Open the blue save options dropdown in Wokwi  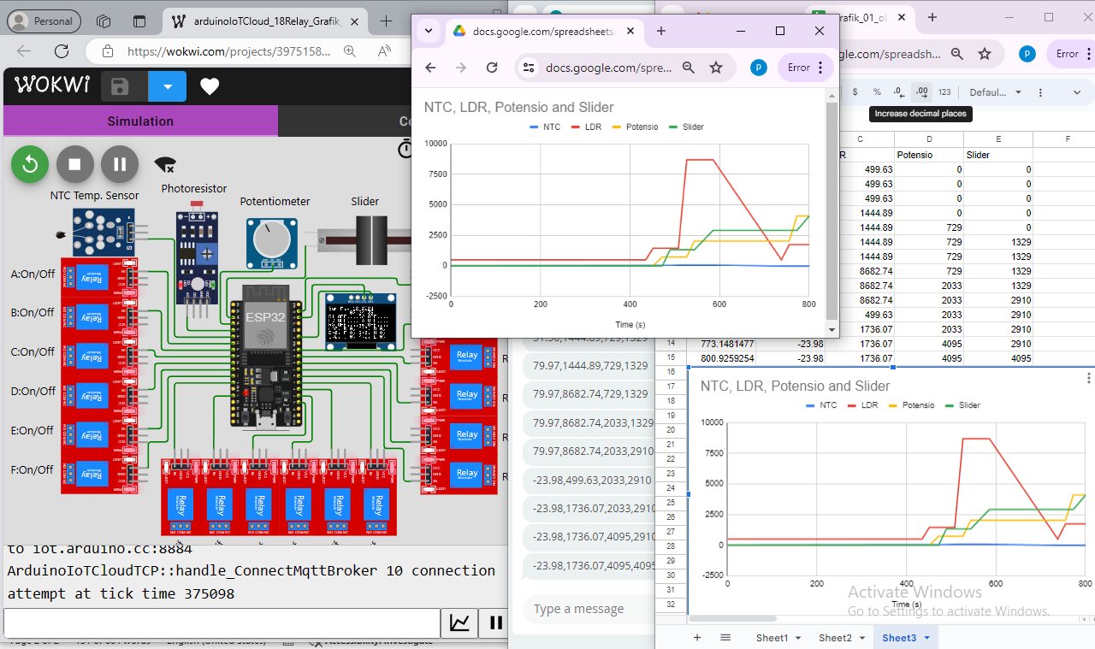click(168, 86)
